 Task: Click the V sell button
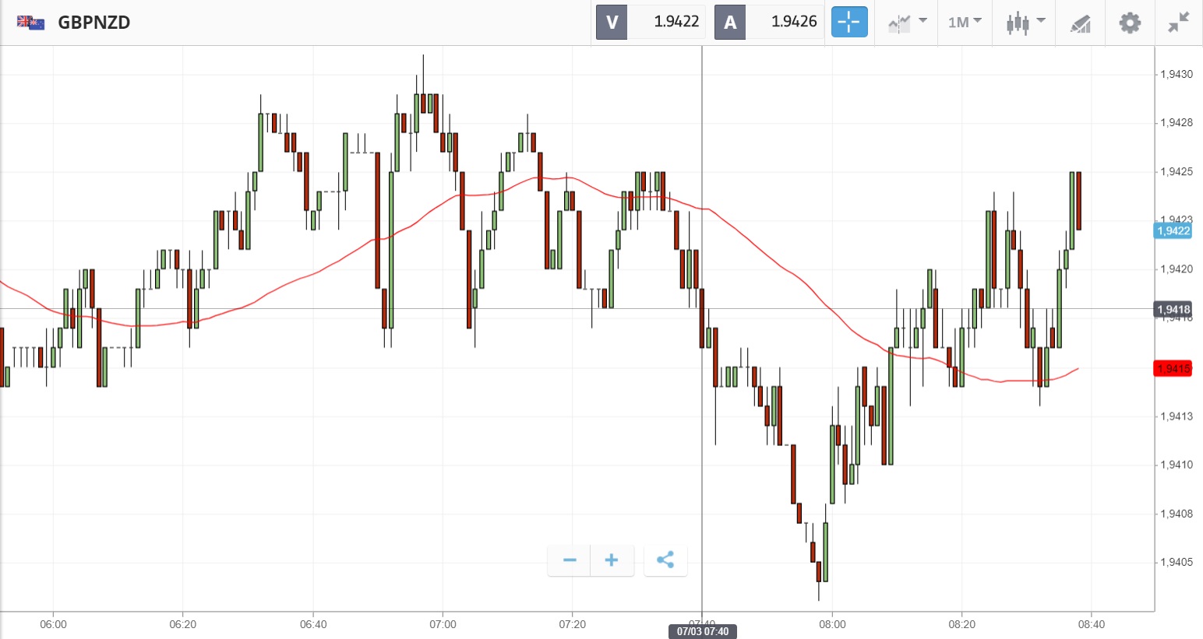(612, 22)
